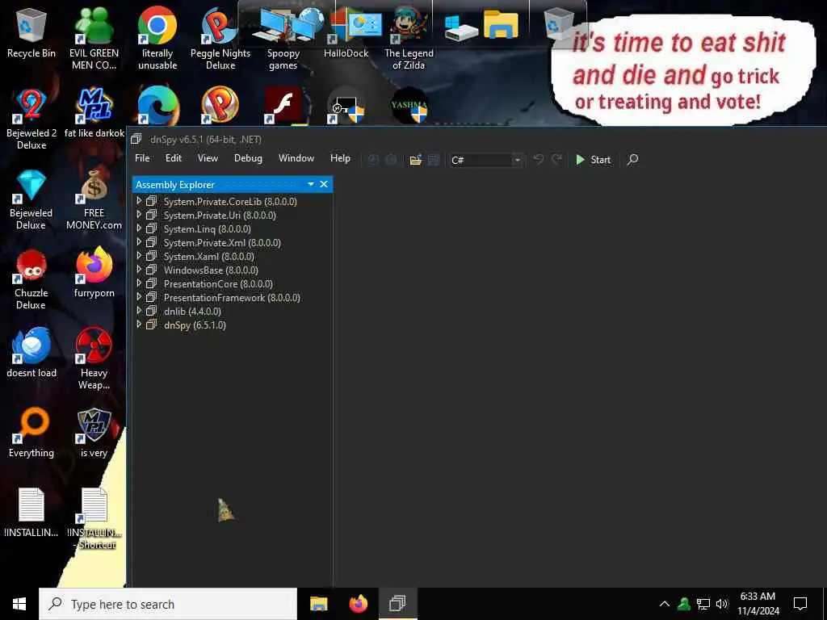Select the System.Xaml (8.0.0.0) row text
This screenshot has height=620, width=827.
coord(208,256)
